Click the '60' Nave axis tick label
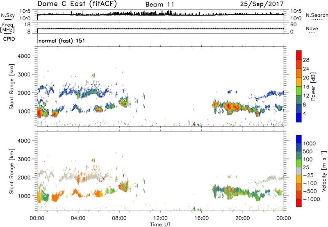The width and height of the screenshot is (328, 227). 293,25
